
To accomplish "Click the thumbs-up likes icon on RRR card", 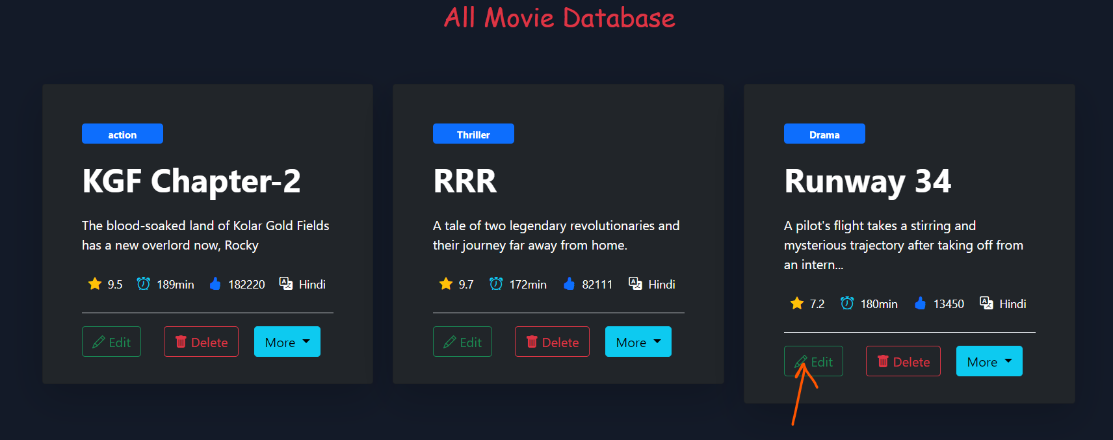I will click(x=569, y=284).
